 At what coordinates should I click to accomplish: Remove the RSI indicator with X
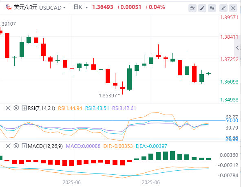[8, 108]
